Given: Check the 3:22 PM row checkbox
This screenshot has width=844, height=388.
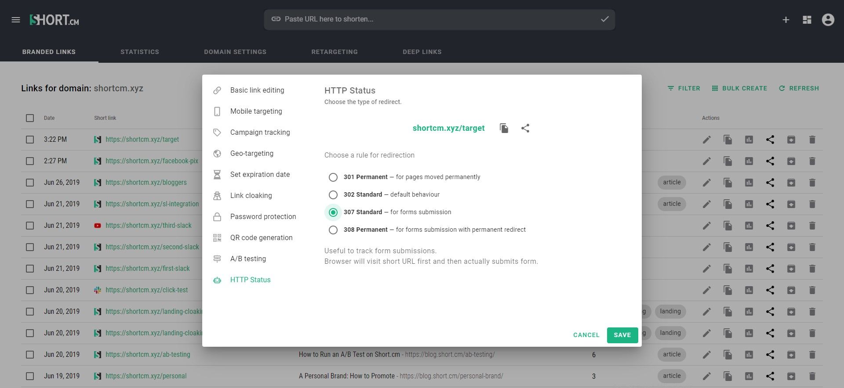Looking at the screenshot, I should tap(30, 140).
